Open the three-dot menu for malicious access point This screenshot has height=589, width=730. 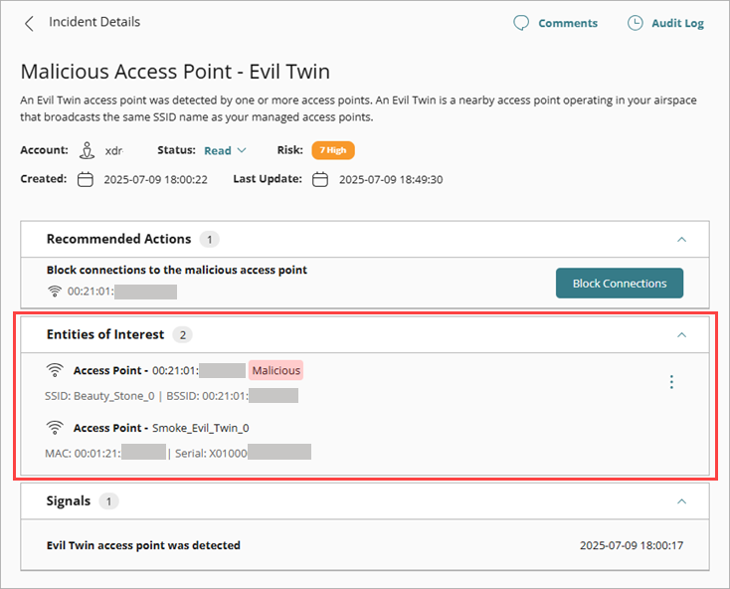coord(671,382)
